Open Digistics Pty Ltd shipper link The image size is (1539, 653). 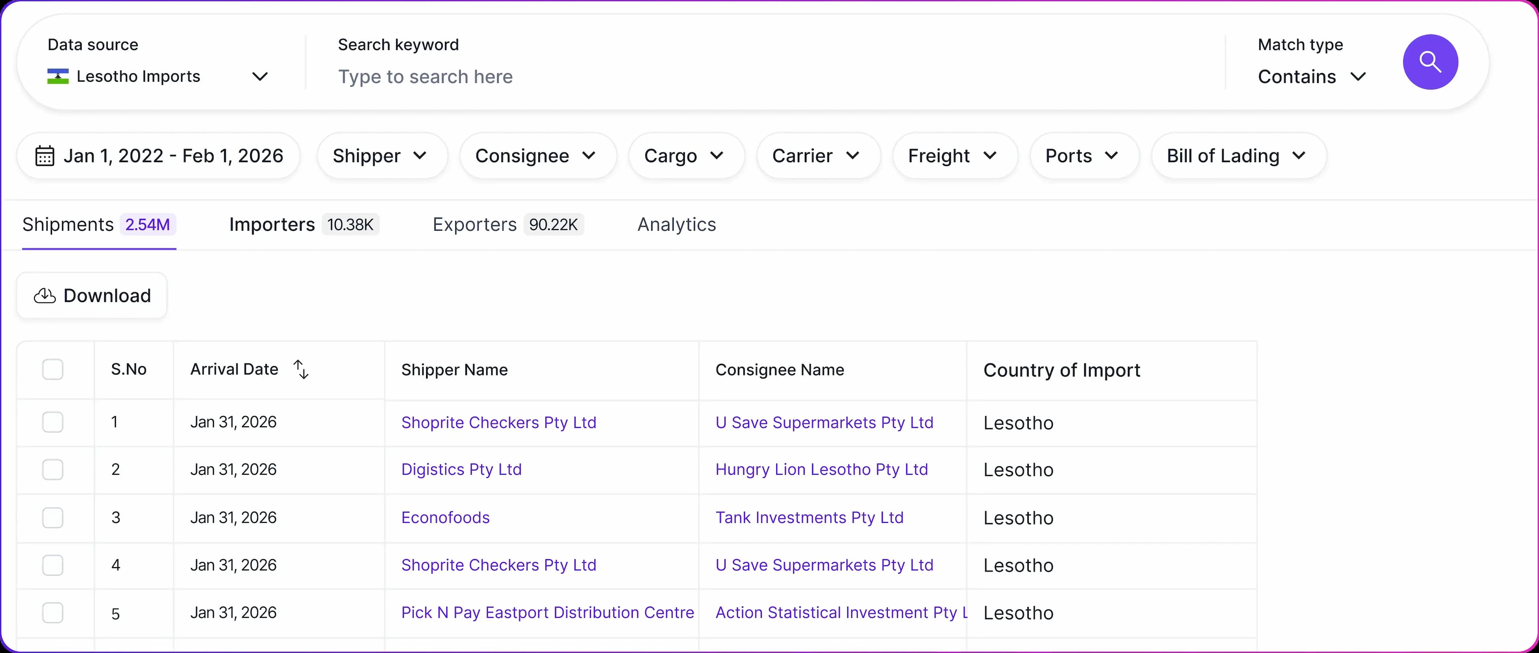click(x=461, y=470)
